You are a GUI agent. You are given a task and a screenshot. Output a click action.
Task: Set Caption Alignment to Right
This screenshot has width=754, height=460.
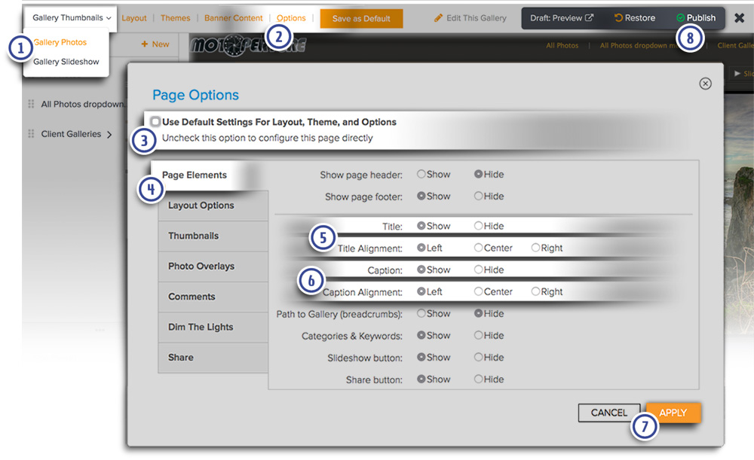tap(535, 291)
